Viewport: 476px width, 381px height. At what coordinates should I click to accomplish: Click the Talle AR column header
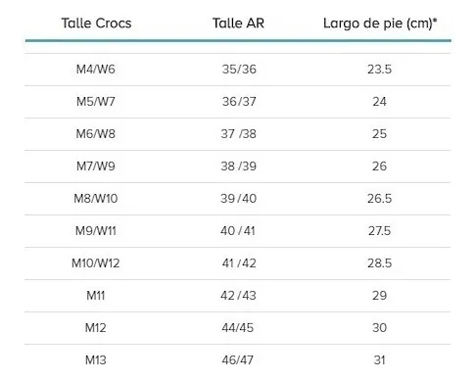tap(238, 24)
